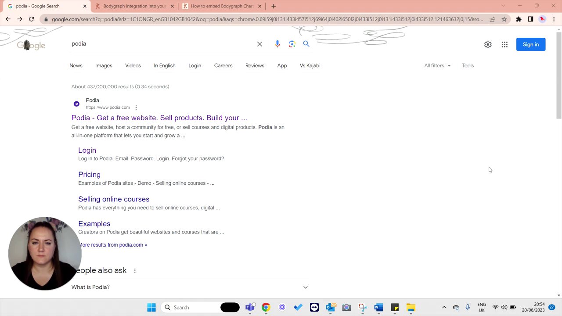Open Google Lens image search icon

(x=292, y=44)
